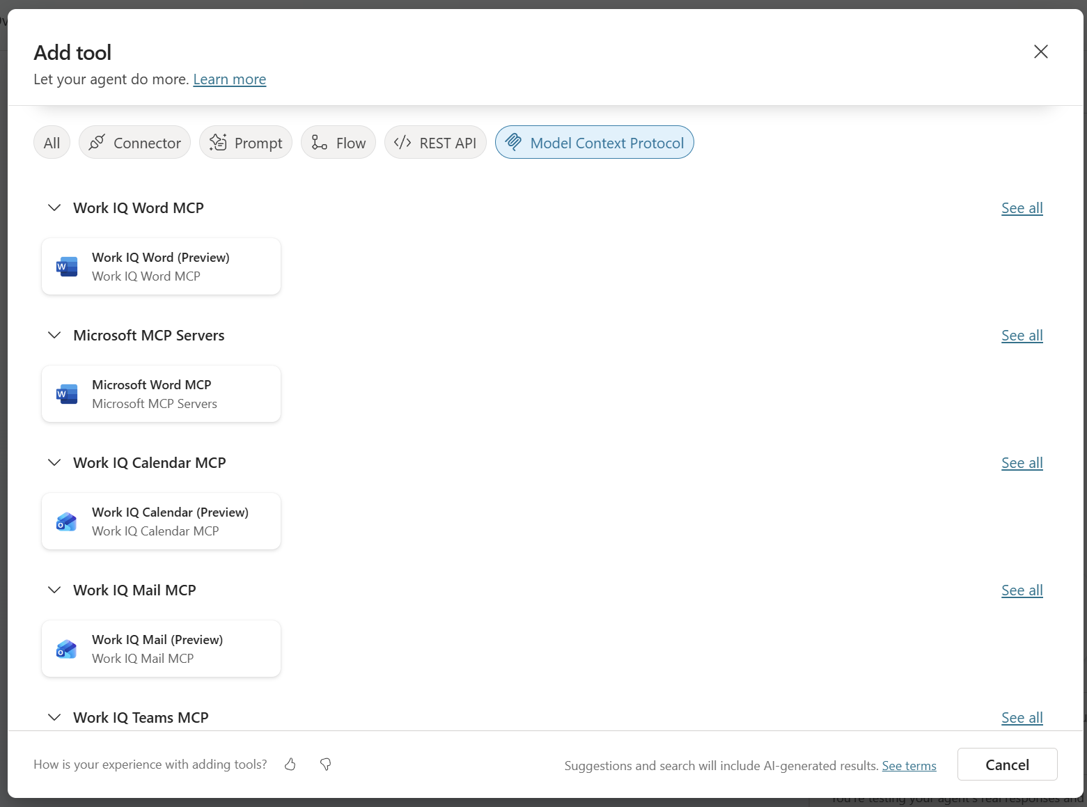Select the Outlook icon on Work IQ Calendar card

pyautogui.click(x=66, y=521)
